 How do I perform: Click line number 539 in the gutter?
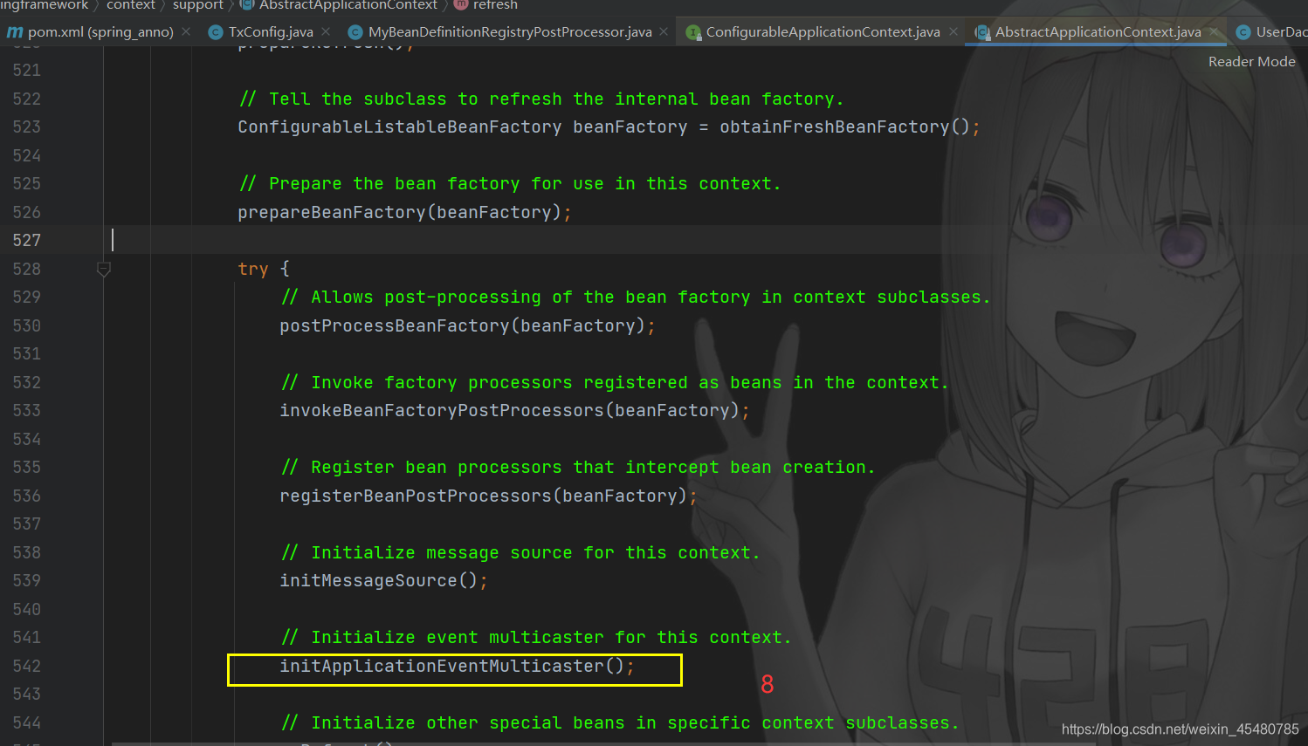pyautogui.click(x=27, y=580)
